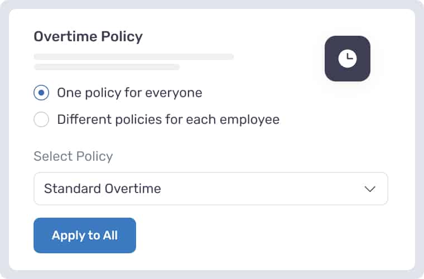The width and height of the screenshot is (424, 279).
Task: Select the "One policy for everyone" radio button
Action: point(41,93)
